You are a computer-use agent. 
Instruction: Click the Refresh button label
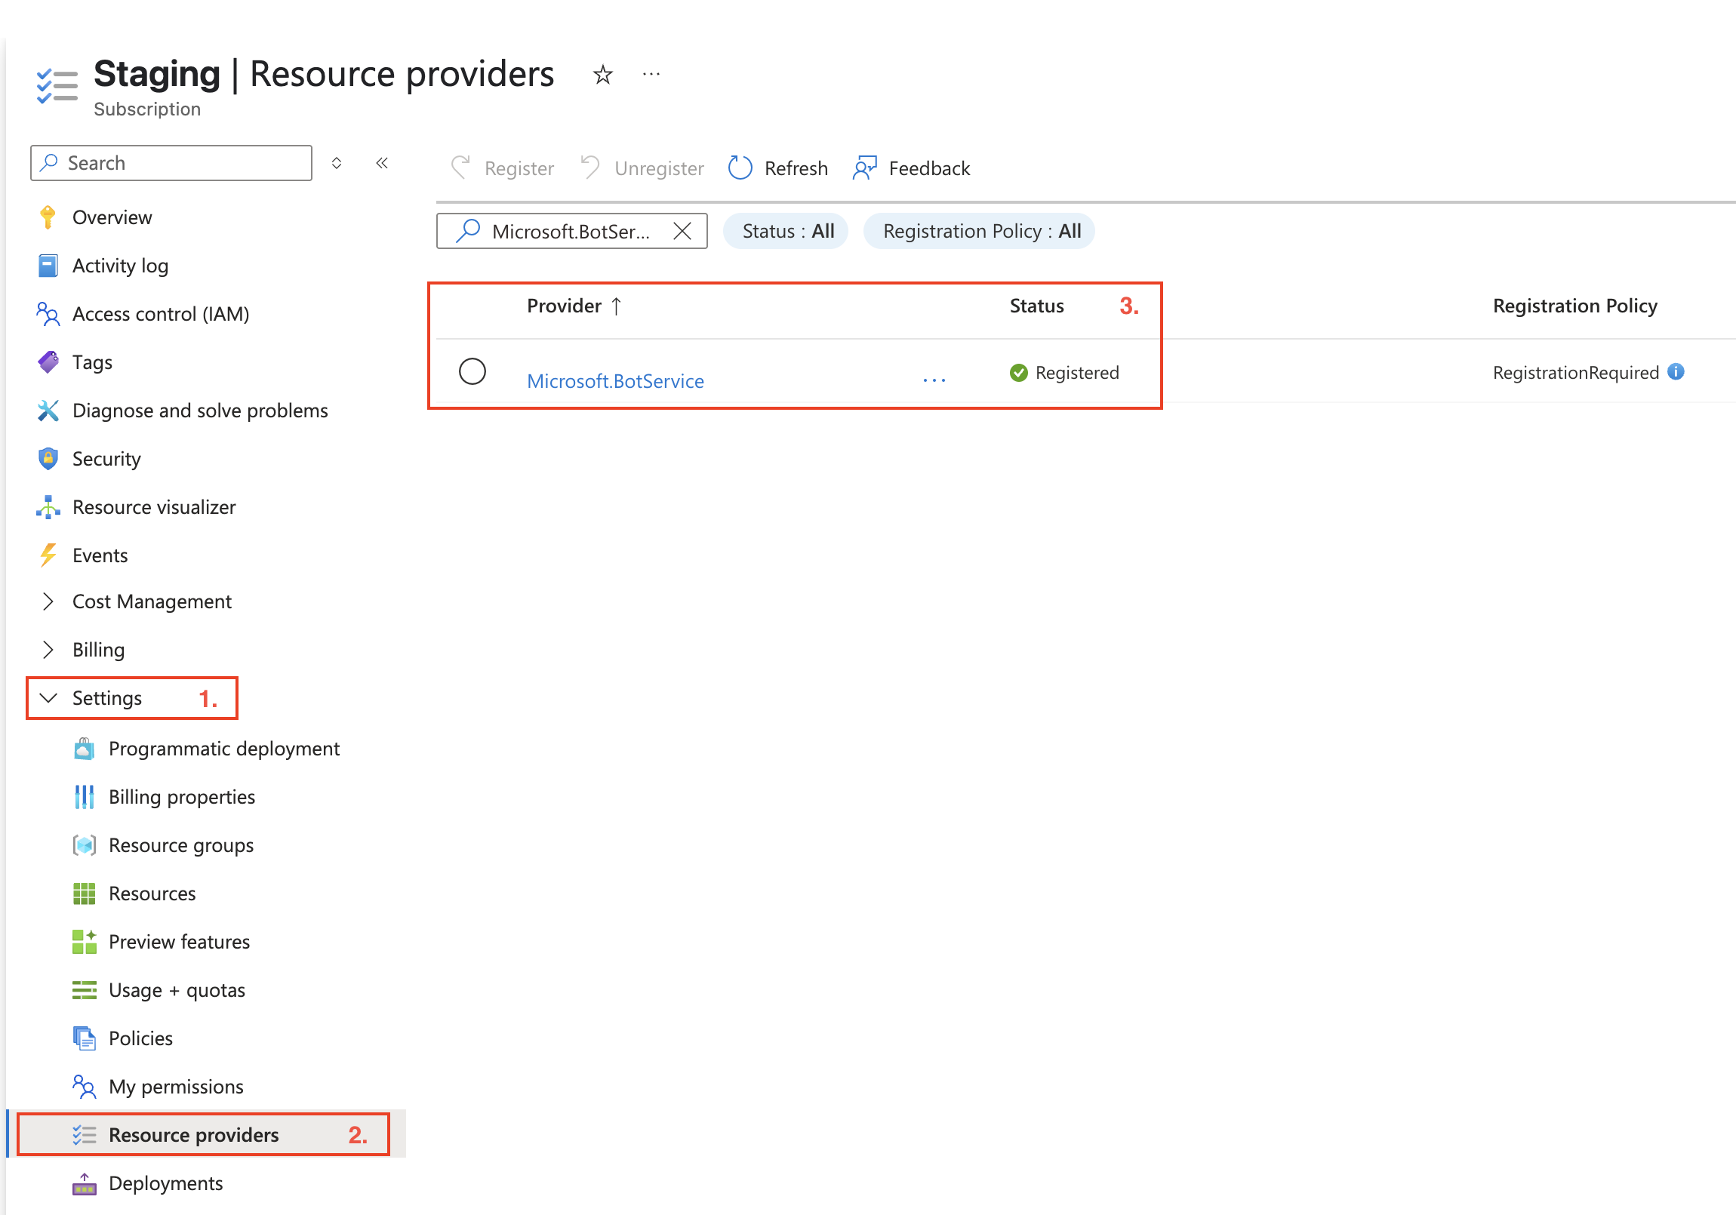tap(796, 168)
